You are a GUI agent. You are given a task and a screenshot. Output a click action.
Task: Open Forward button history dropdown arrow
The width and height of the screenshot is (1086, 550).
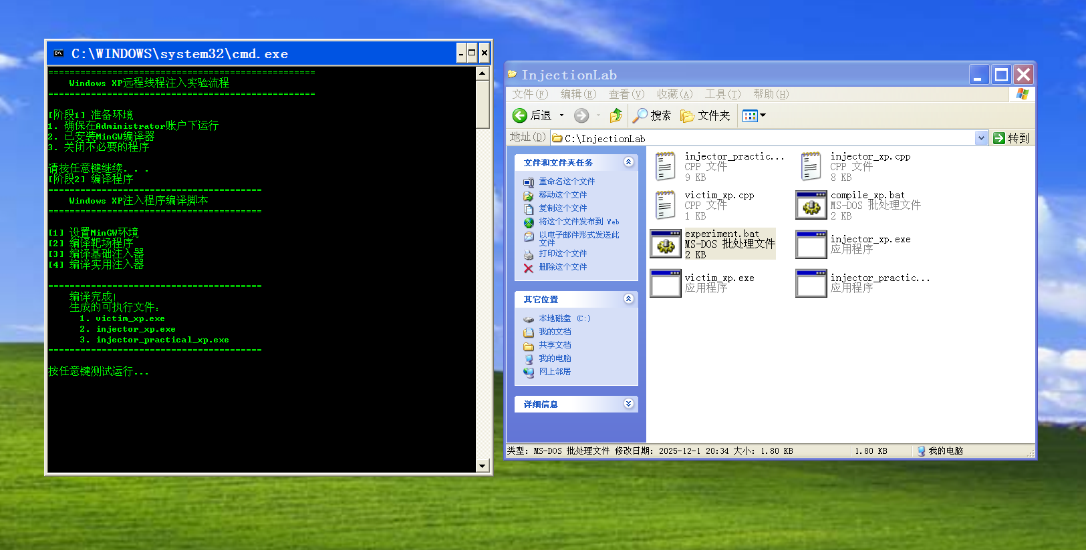coord(598,115)
